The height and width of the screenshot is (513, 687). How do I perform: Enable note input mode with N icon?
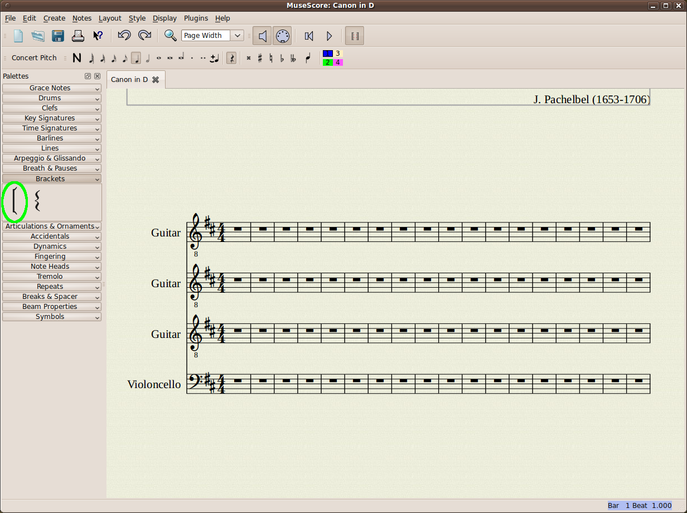point(77,57)
